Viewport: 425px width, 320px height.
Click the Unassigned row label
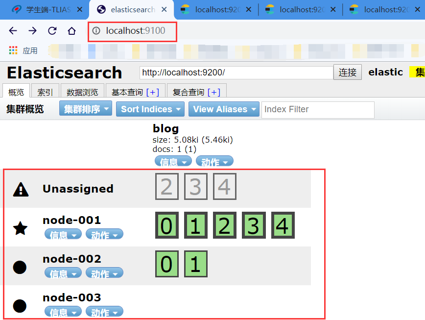tap(78, 189)
